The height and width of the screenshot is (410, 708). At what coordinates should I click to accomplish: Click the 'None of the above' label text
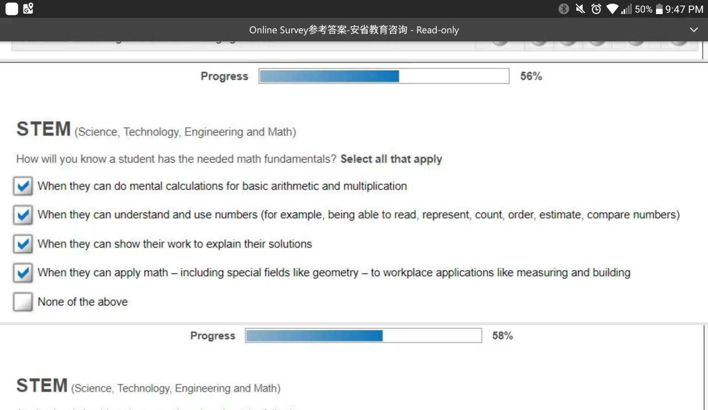83,302
